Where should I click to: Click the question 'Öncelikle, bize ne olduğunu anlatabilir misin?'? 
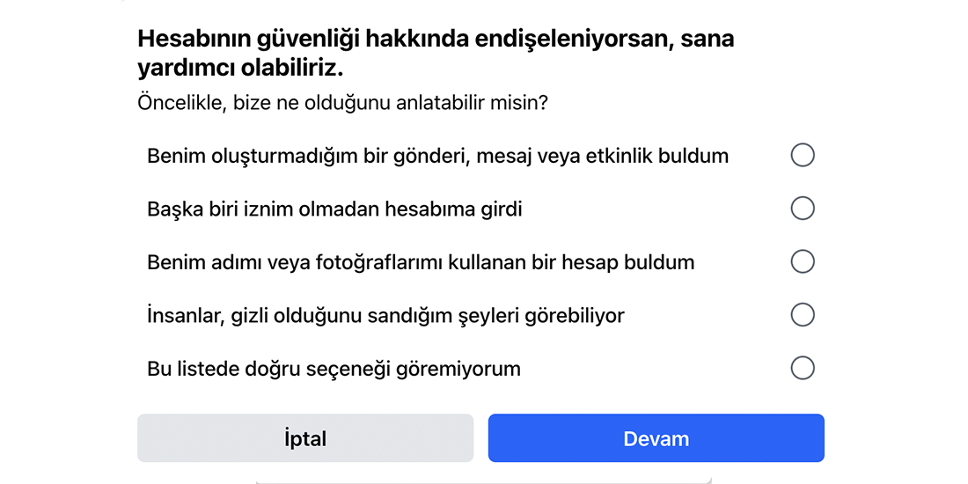coord(342,102)
